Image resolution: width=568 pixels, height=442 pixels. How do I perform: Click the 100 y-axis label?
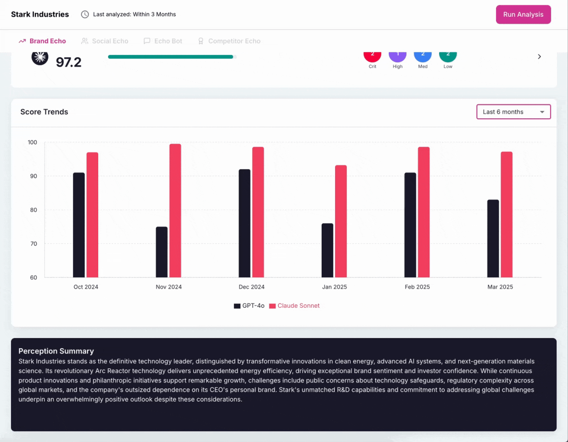pyautogui.click(x=32, y=142)
